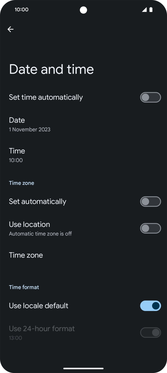The width and height of the screenshot is (167, 373).
Task: Click the front camera cutout area
Action: click(83, 9)
